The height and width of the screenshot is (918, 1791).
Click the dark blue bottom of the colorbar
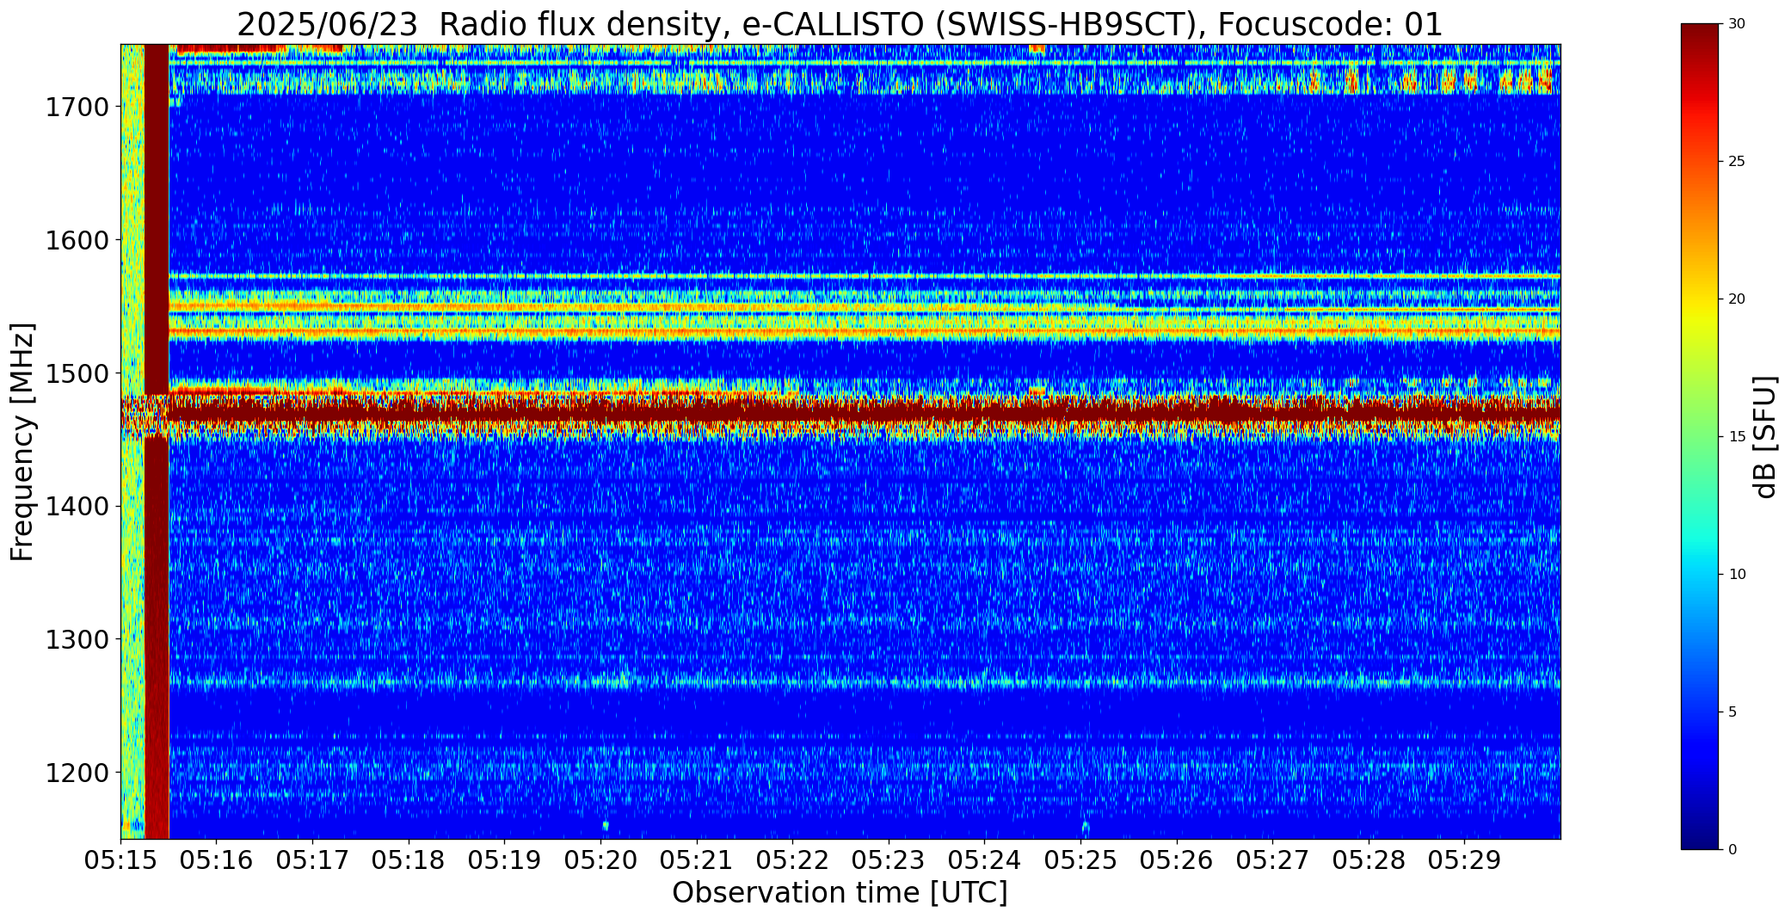click(x=1702, y=835)
